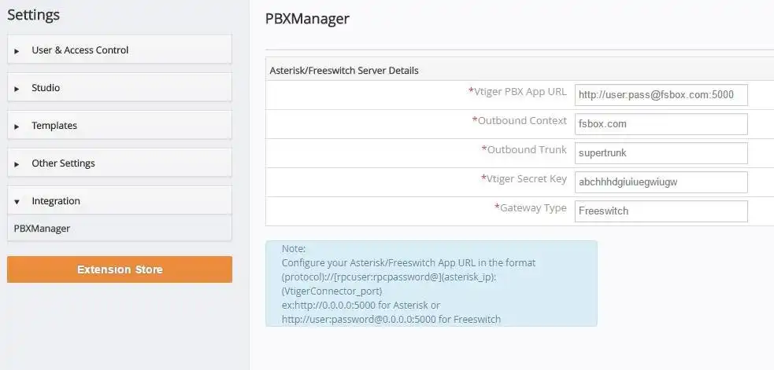The height and width of the screenshot is (370, 774).
Task: Click the Integration section header
Action: pyautogui.click(x=56, y=201)
